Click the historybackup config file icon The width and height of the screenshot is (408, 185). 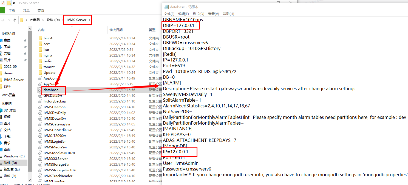coord(40,101)
